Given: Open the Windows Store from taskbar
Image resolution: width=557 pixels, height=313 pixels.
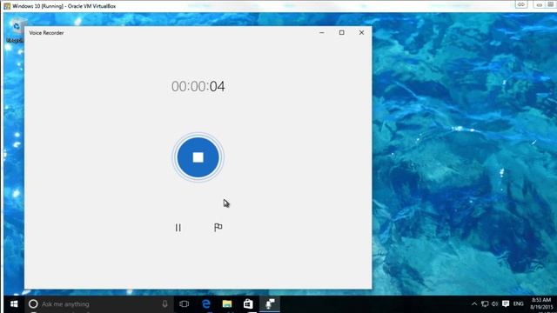Looking at the screenshot, I should pyautogui.click(x=248, y=304).
